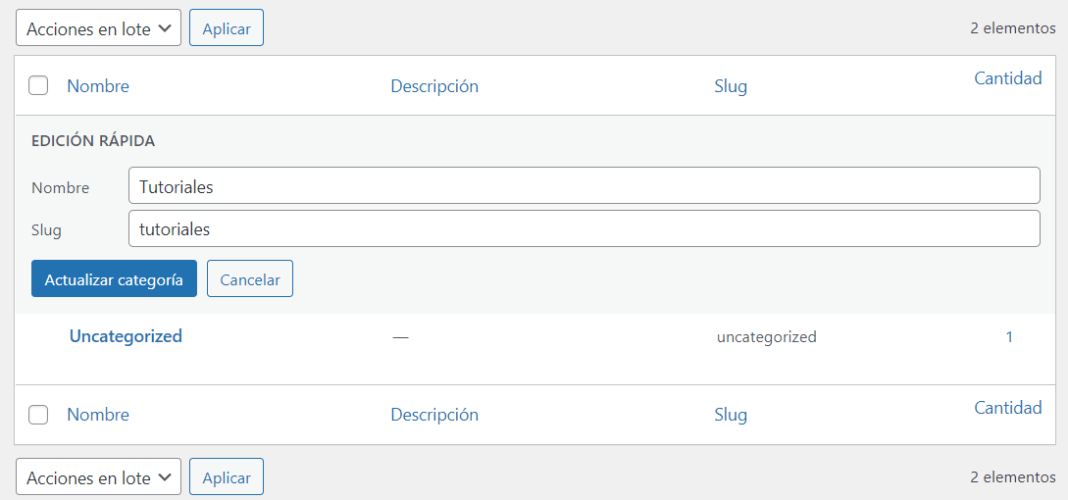Viewport: 1068px width, 500px height.
Task: Cancel the quick edit with 'Cancelar'
Action: click(250, 279)
